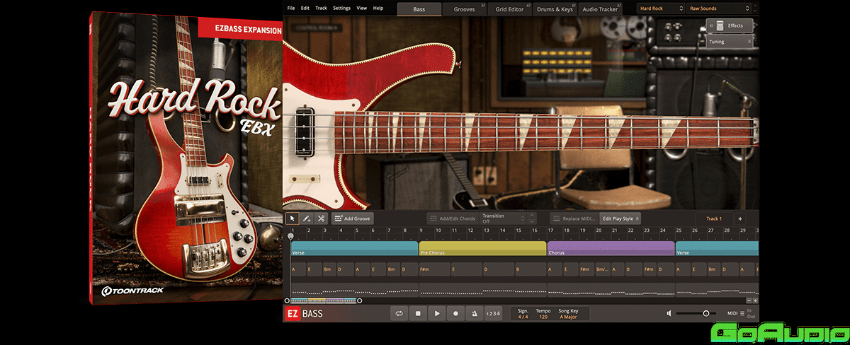Click the Chorus song part

coord(611,249)
